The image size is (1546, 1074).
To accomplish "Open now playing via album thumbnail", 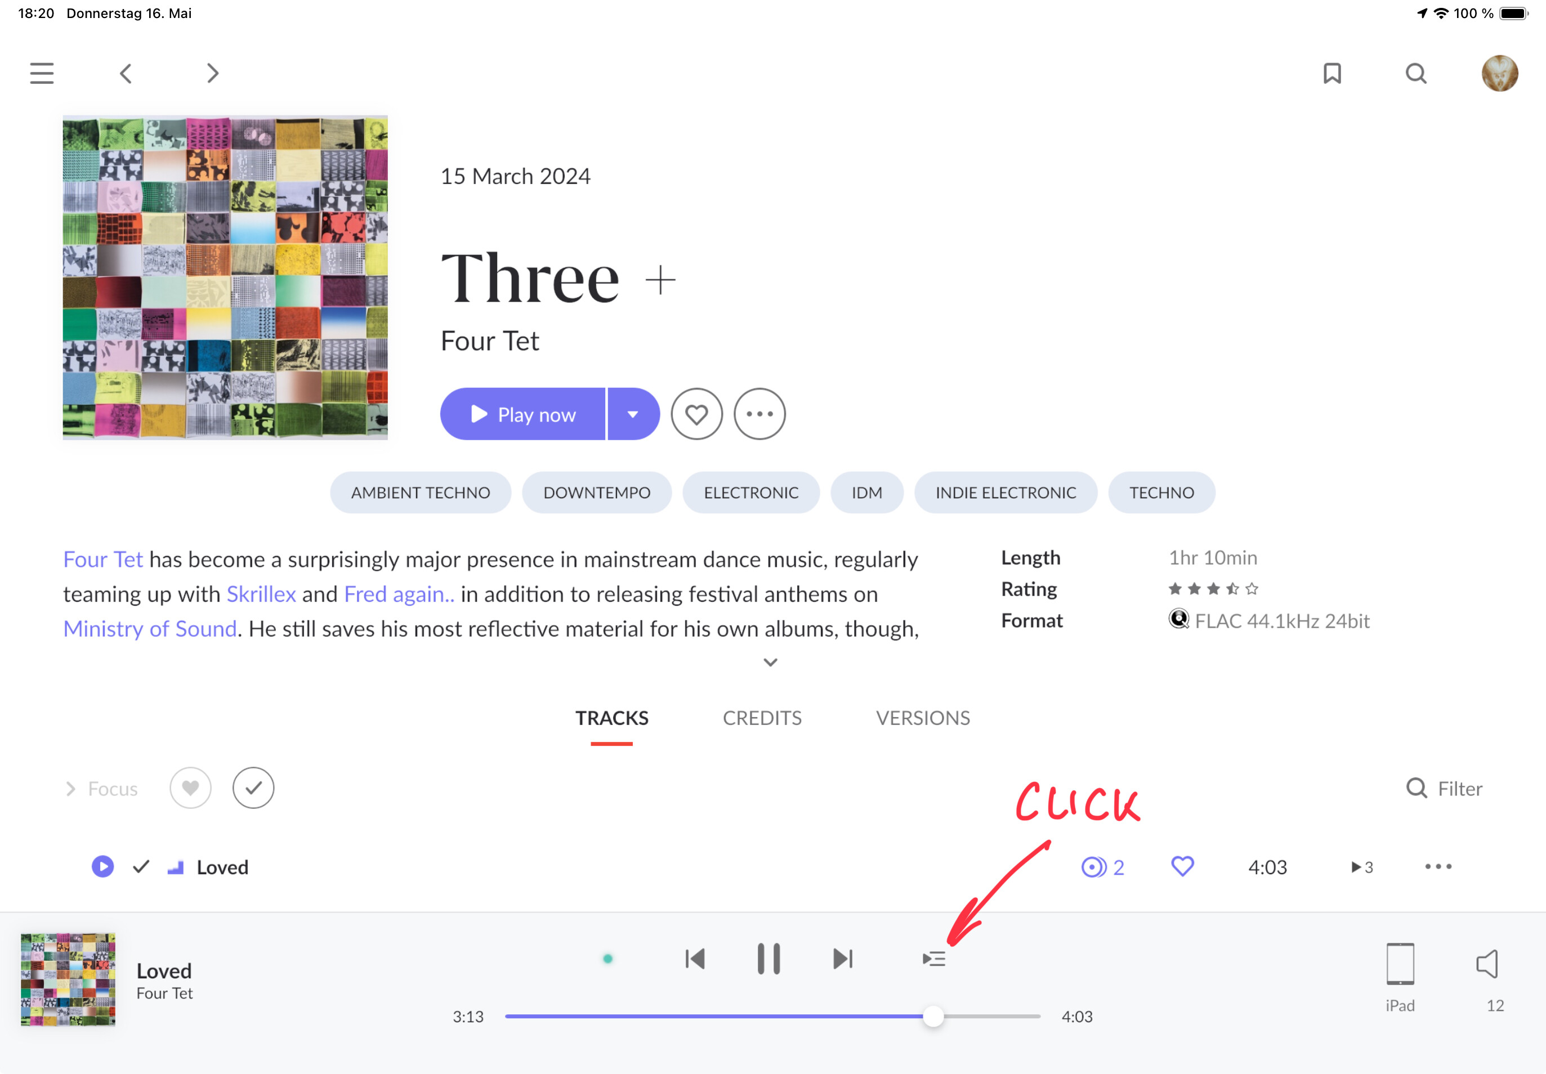I will (68, 979).
